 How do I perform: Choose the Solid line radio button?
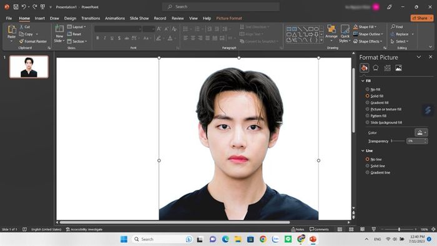coord(367,165)
